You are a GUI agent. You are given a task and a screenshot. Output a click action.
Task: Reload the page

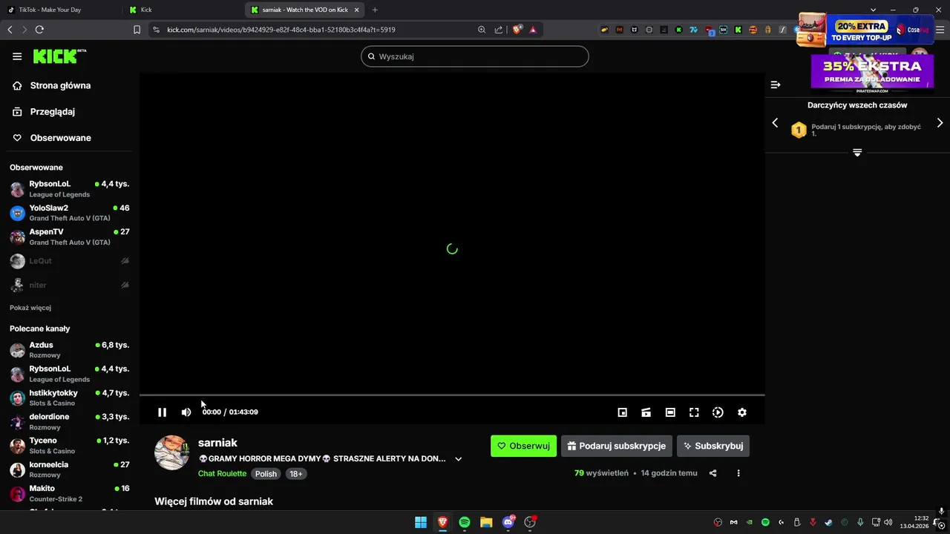coord(39,30)
